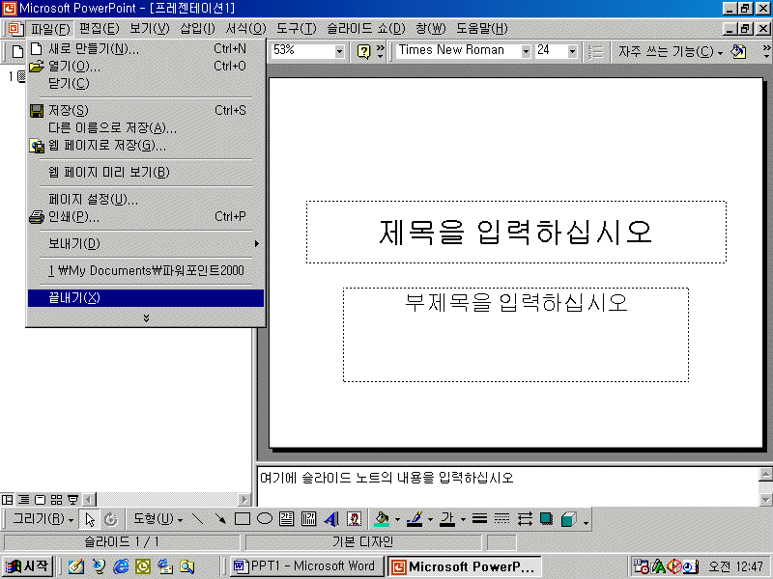Image resolution: width=773 pixels, height=579 pixels.
Task: Apply fill color with paint bucket
Action: (382, 519)
